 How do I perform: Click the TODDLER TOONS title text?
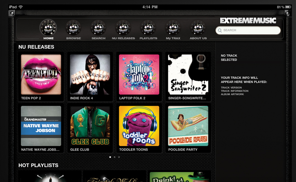[x=133, y=150]
